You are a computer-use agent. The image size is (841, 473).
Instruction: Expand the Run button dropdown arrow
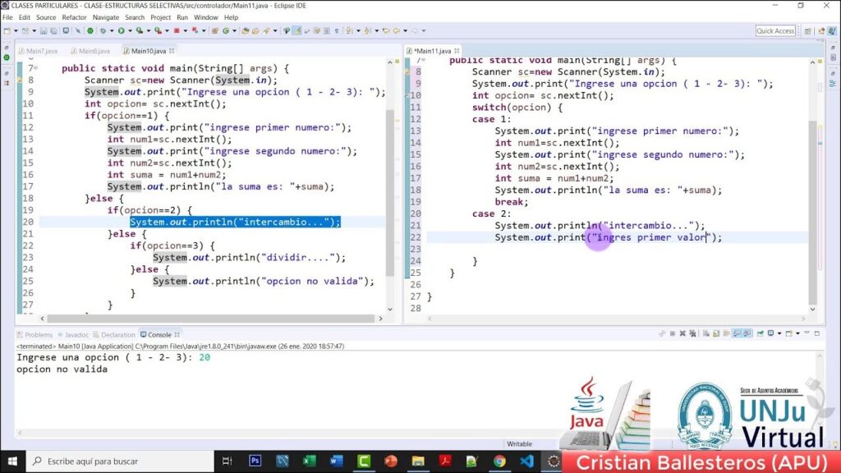coord(129,31)
